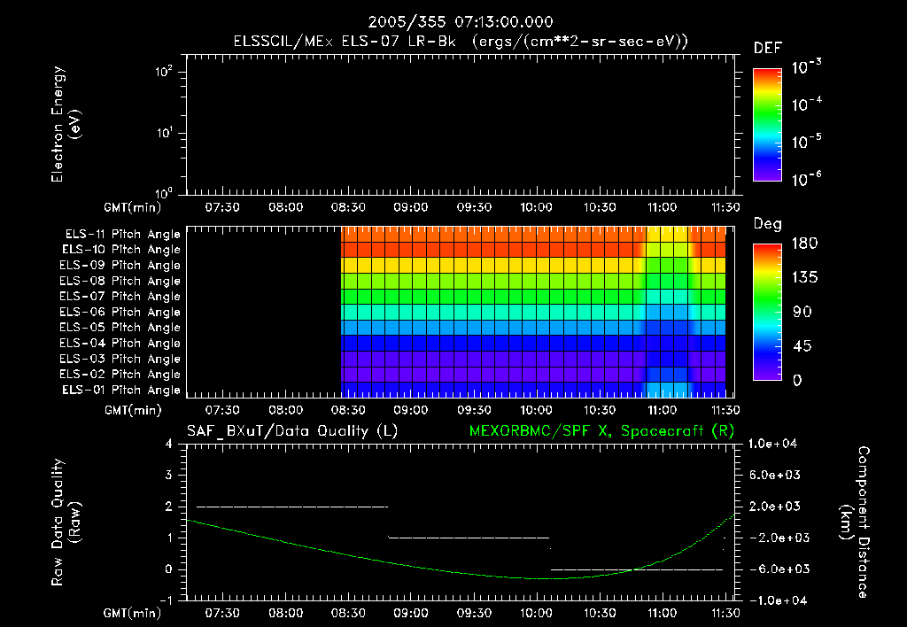Click the DEF colorbar label

767,48
